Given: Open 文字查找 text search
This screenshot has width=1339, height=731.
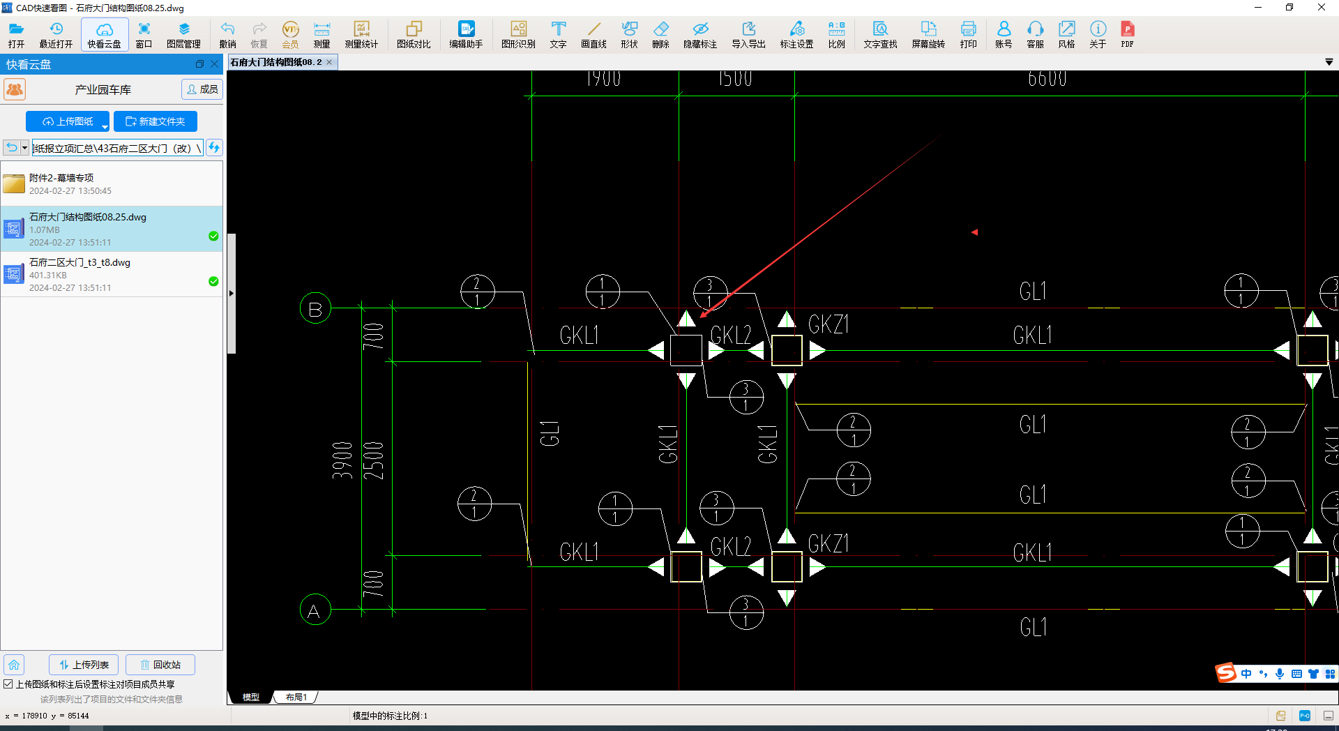Looking at the screenshot, I should coord(880,34).
